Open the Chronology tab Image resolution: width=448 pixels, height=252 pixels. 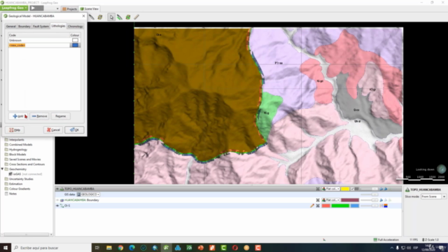coord(75,27)
